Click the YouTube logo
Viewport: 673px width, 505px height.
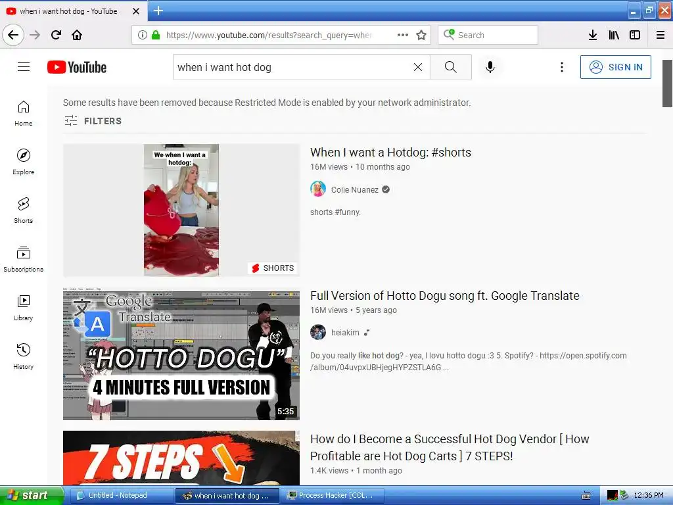click(77, 67)
